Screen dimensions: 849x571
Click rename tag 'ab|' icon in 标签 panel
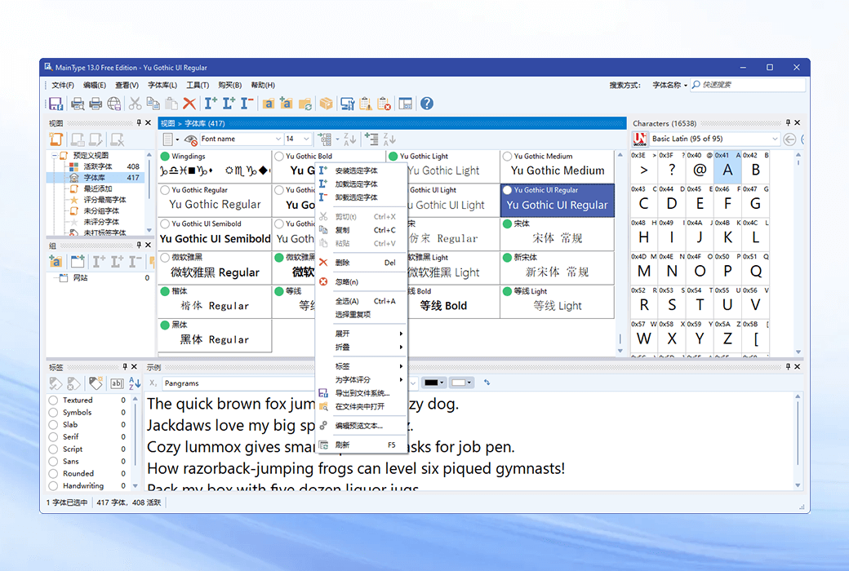click(x=117, y=383)
